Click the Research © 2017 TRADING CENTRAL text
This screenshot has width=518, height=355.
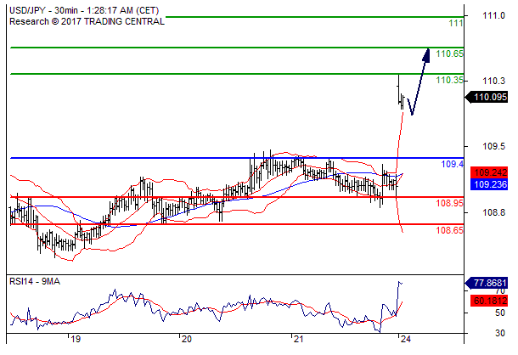click(87, 21)
